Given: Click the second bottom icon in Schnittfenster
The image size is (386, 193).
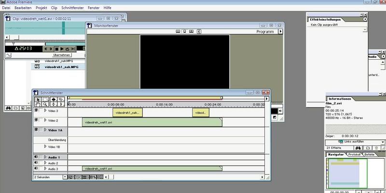Looking at the screenshot, I should tap(78, 177).
